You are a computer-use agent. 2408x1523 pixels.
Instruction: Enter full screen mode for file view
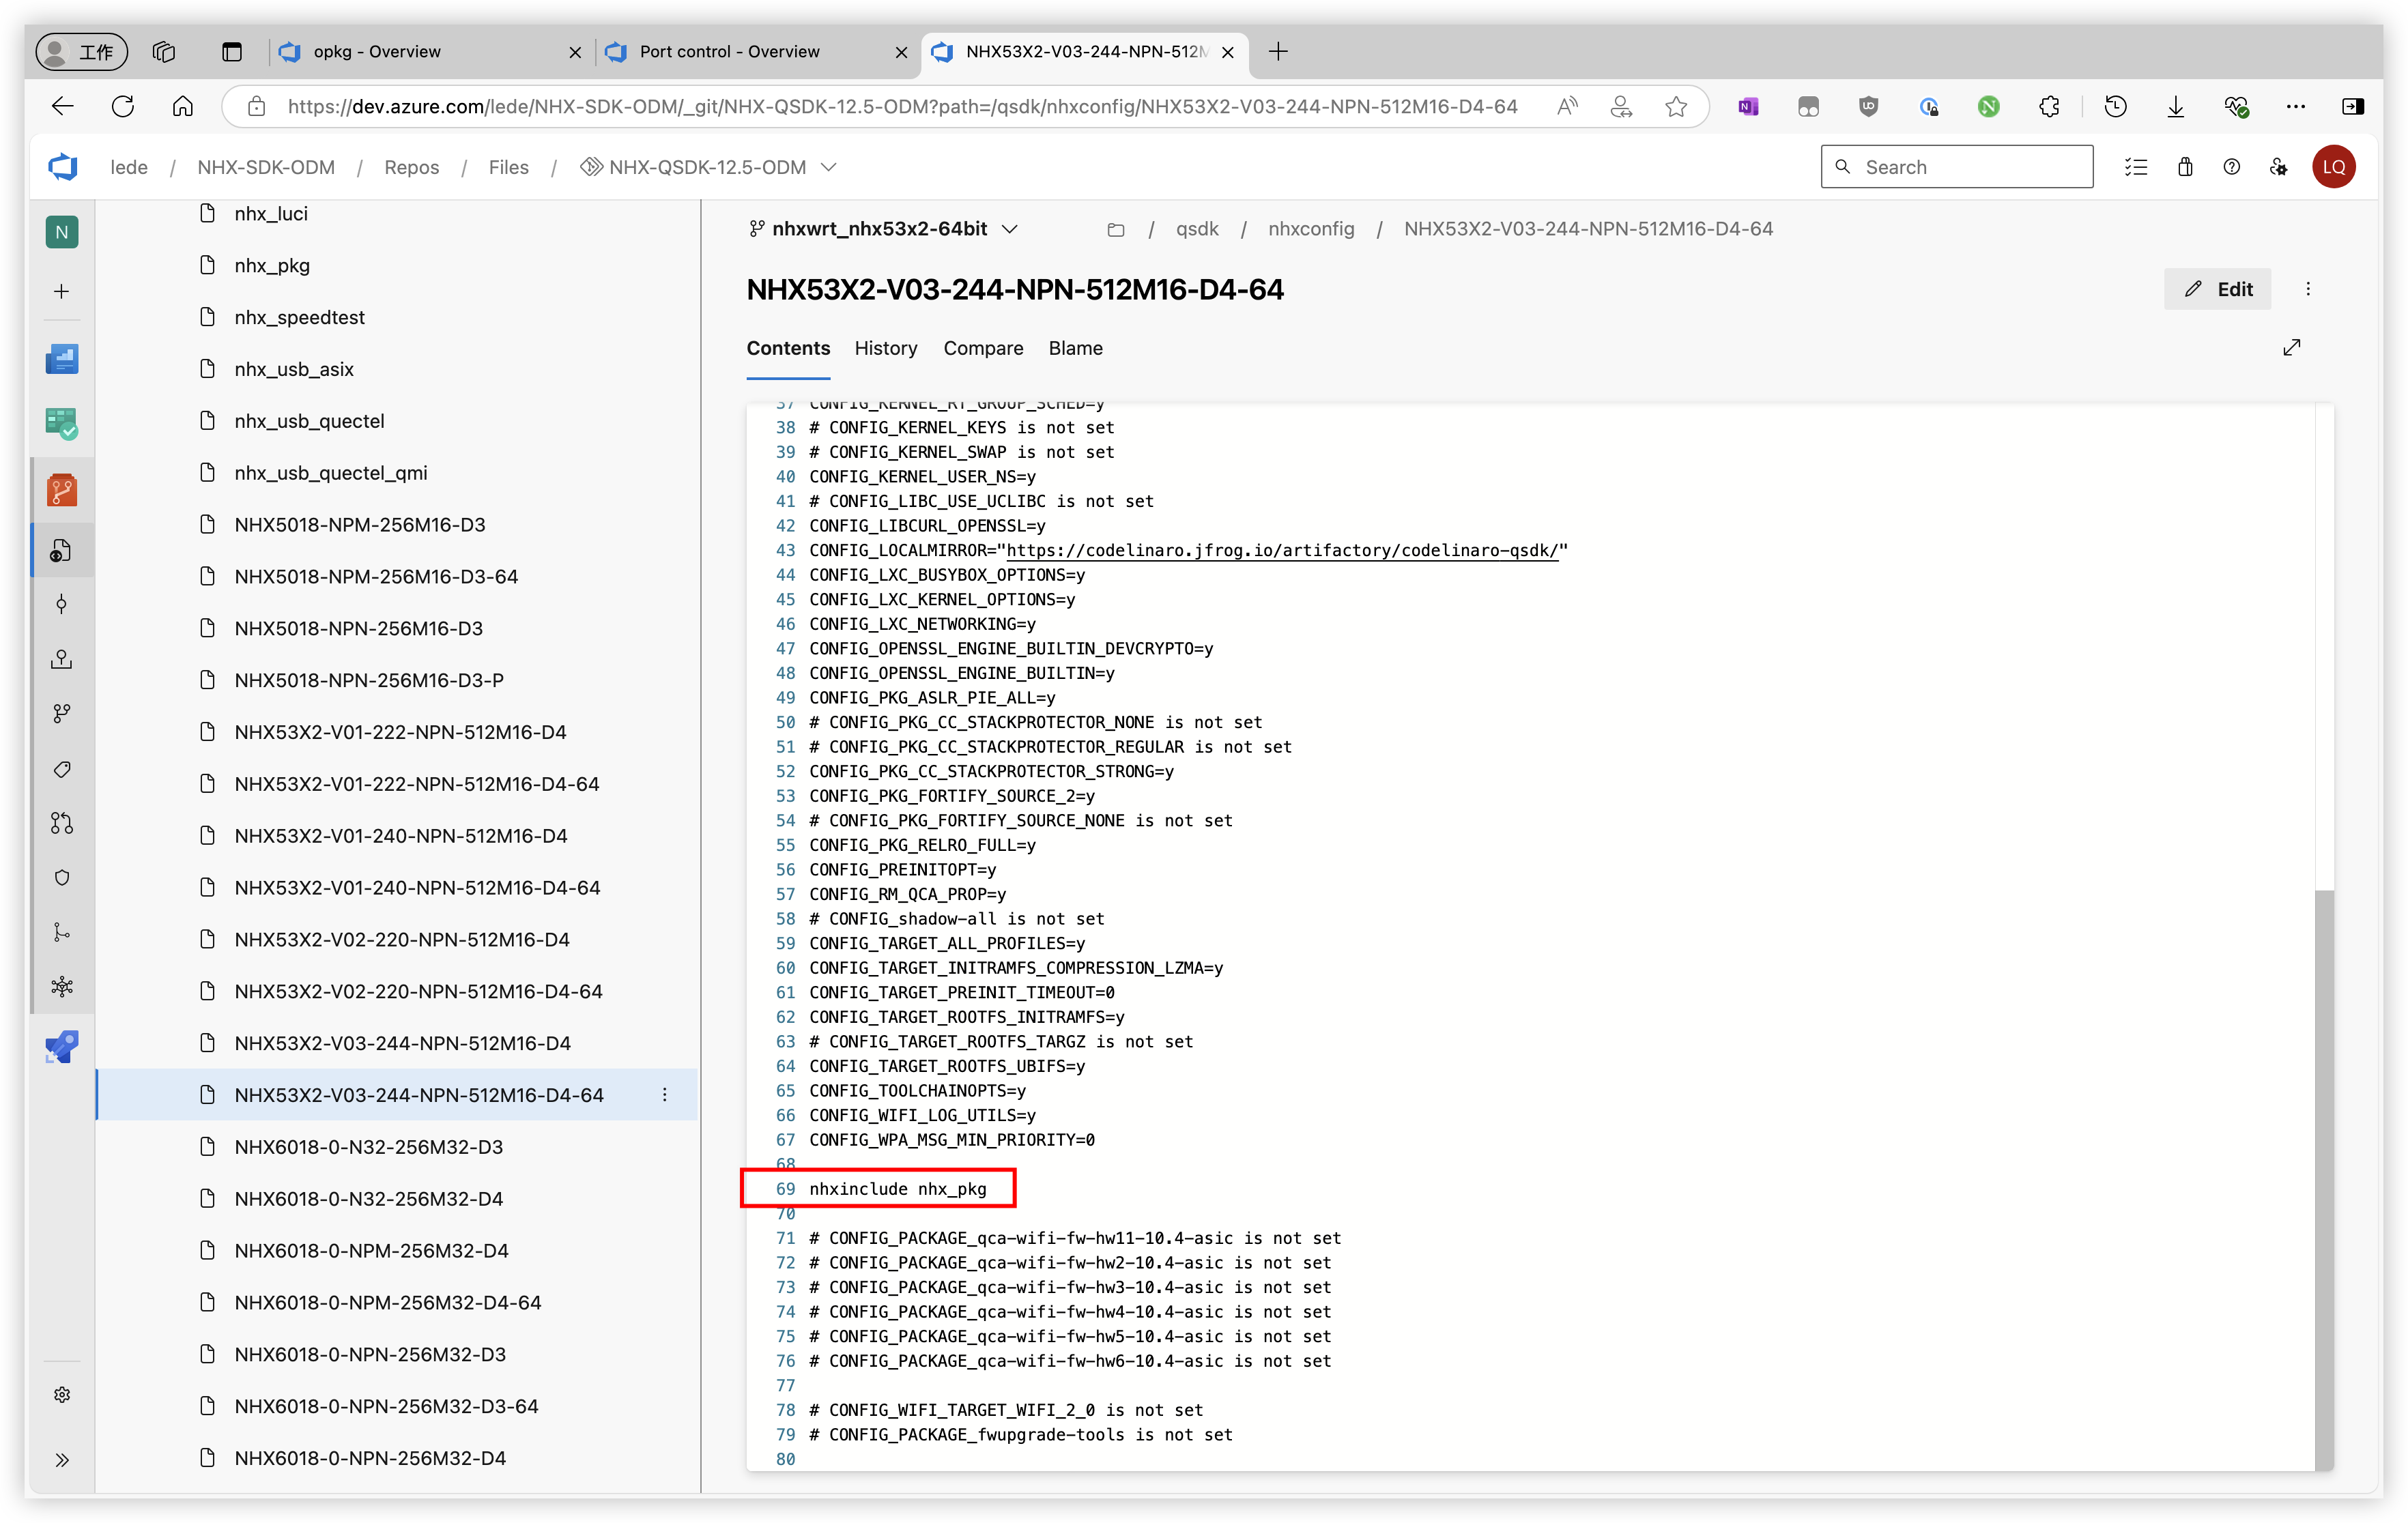2291,348
